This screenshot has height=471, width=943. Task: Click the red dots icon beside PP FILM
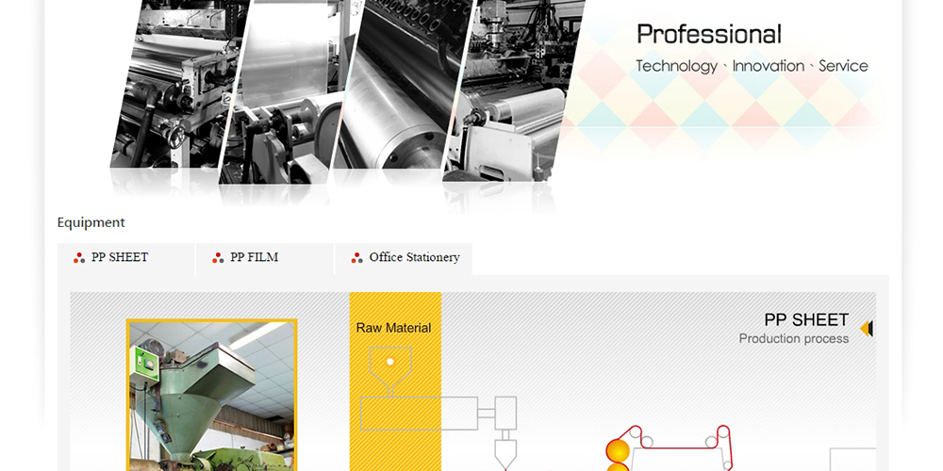[x=218, y=258]
